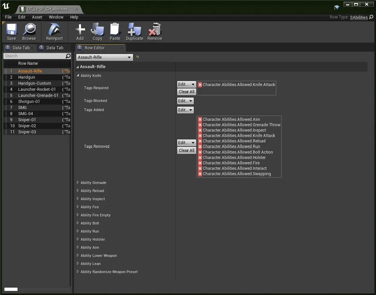Viewport: 376px width, 295px height.
Task: Open Edit dropdown for Tags Blocked
Action: click(186, 101)
